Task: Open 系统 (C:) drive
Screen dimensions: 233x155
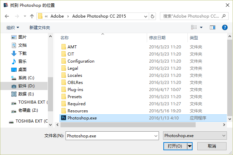Action: pos(26,78)
